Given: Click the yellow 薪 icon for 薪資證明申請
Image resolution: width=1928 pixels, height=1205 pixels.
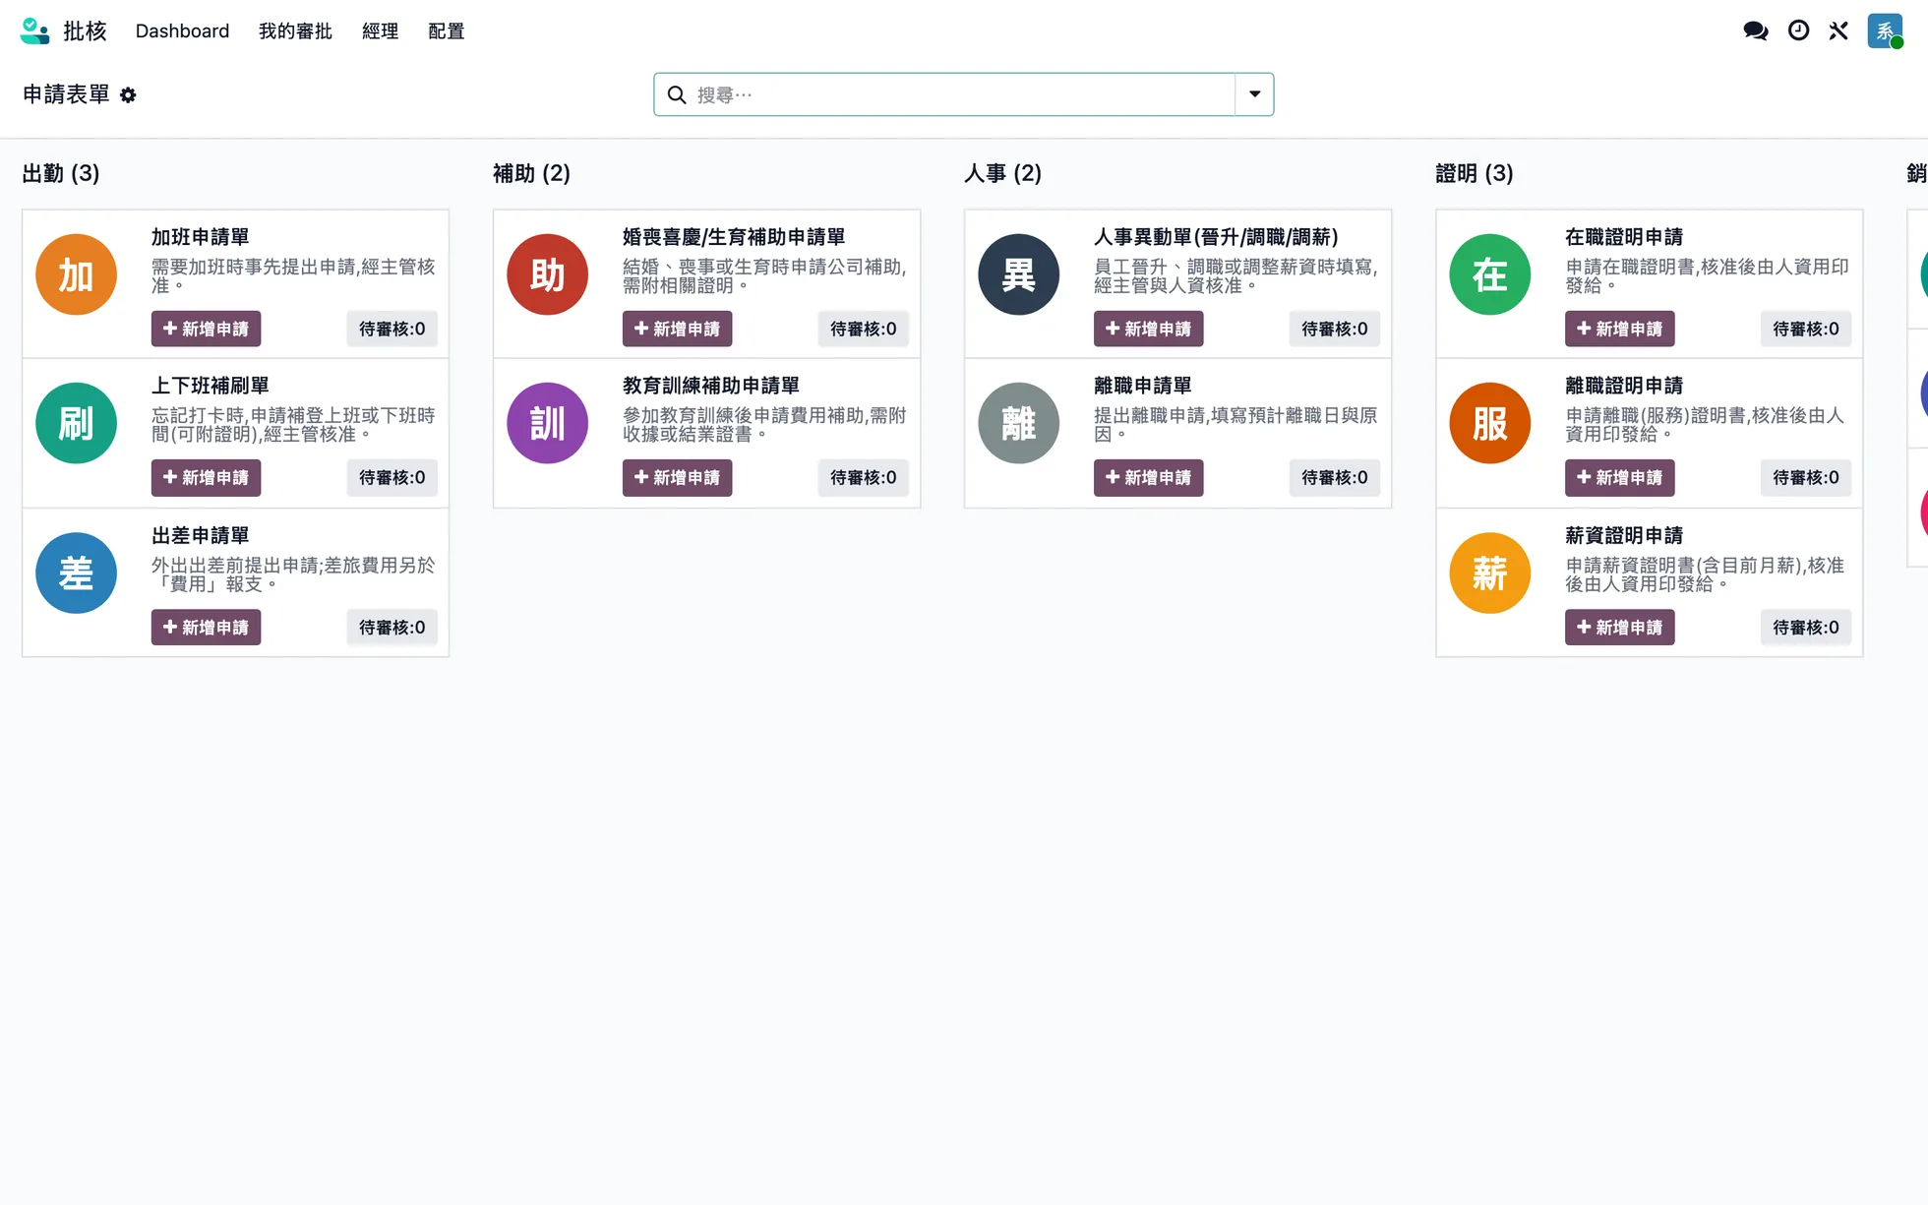Looking at the screenshot, I should pos(1490,572).
